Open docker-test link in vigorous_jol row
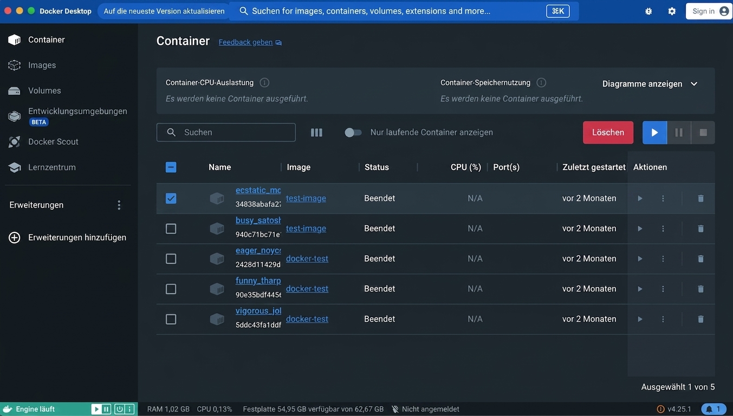 click(x=307, y=319)
